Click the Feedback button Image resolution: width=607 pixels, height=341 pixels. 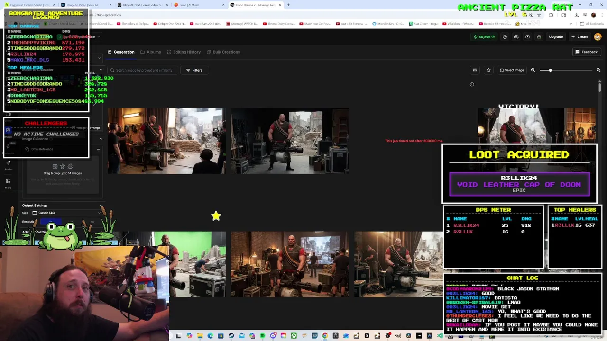pyautogui.click(x=587, y=52)
